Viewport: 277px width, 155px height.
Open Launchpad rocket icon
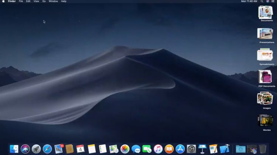click(x=36, y=149)
